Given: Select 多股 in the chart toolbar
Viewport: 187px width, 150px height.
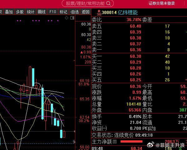Looking at the screenshot, I should pyautogui.click(x=20, y=12).
